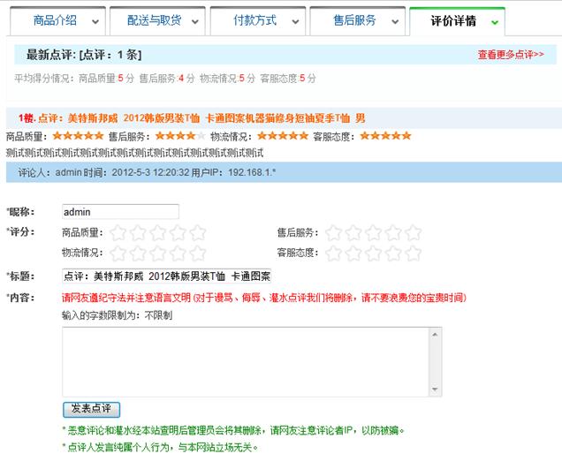562x454 pixels.
Task: Click the review body text 测试测试测试
Action: tap(135, 153)
